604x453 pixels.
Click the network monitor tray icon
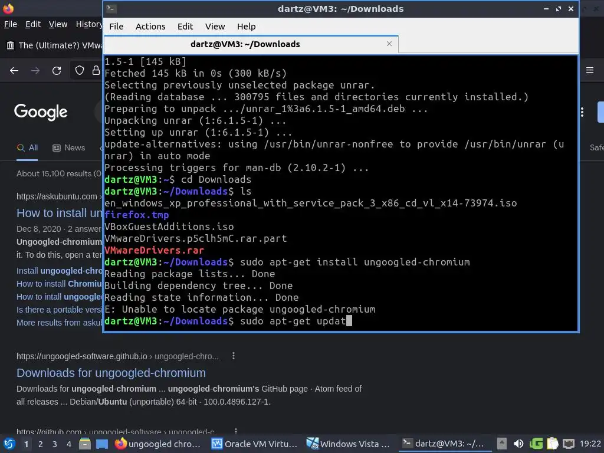tap(569, 444)
